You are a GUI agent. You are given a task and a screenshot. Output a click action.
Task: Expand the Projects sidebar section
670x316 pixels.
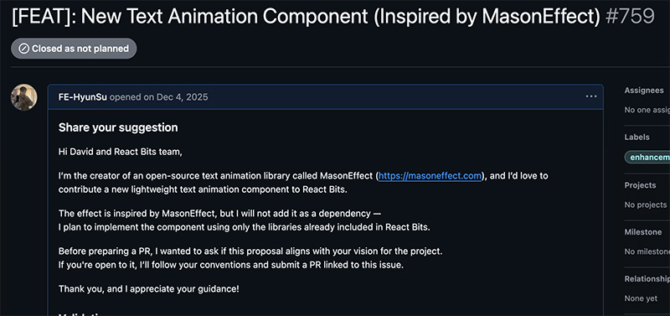pos(640,185)
